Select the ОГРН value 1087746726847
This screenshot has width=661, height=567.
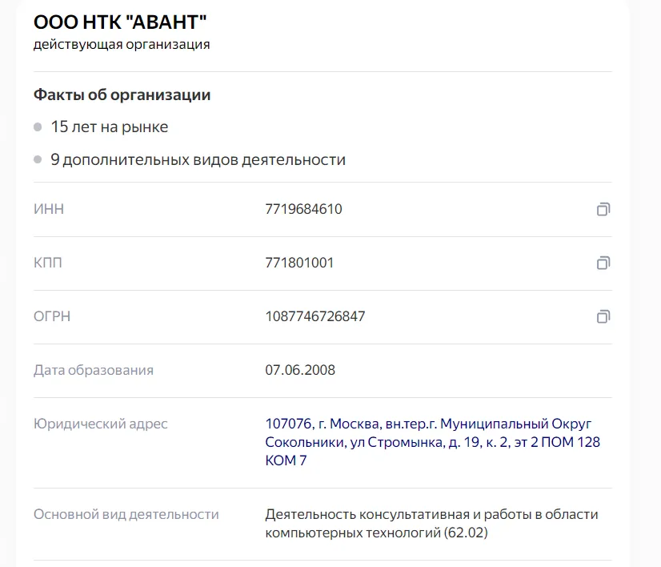(x=315, y=316)
